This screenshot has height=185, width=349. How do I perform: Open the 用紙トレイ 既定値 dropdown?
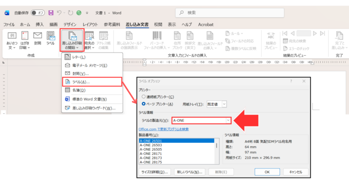(x=224, y=104)
